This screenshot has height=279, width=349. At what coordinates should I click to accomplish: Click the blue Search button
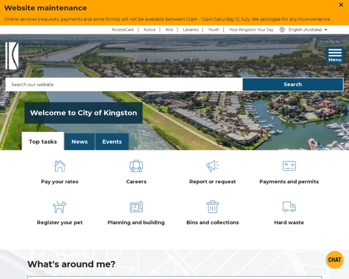coord(293,84)
